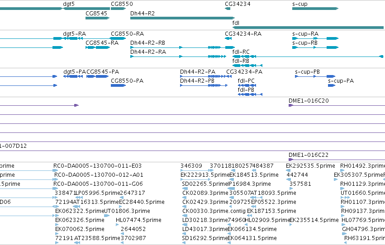Click the CK02089.3prime EST label
385x245 pixels.
(x=205, y=193)
